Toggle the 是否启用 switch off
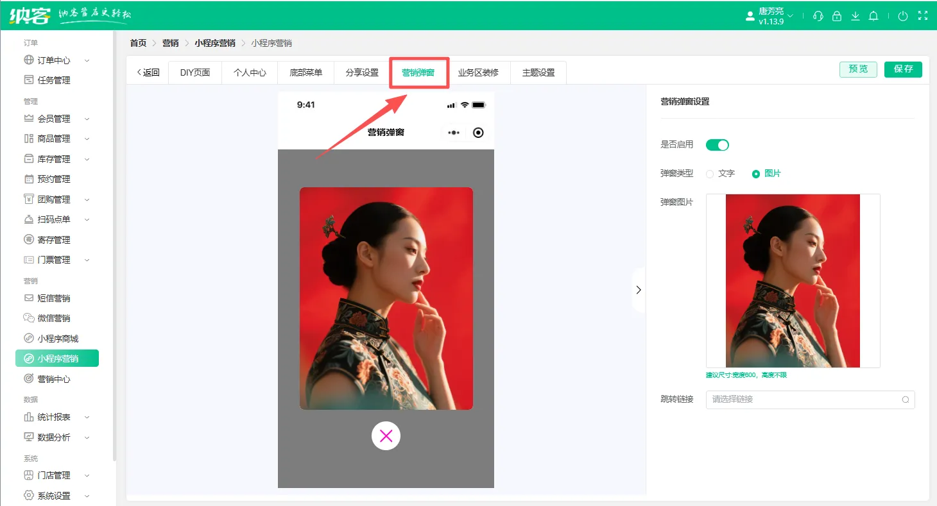937x506 pixels. click(717, 145)
